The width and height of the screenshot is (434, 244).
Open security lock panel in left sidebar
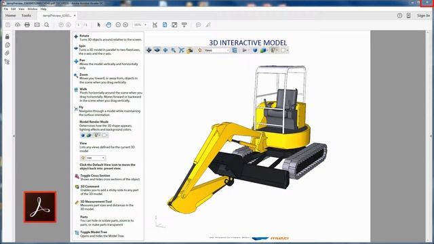(x=7, y=36)
